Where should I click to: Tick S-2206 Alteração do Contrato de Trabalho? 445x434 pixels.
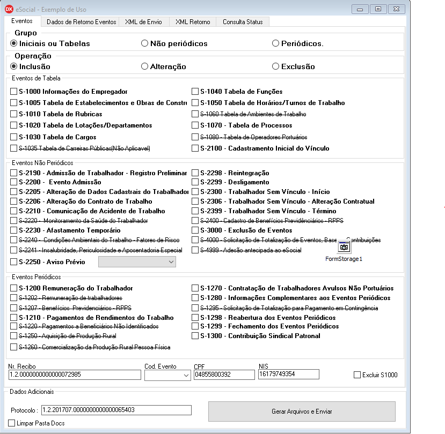tap(13, 201)
